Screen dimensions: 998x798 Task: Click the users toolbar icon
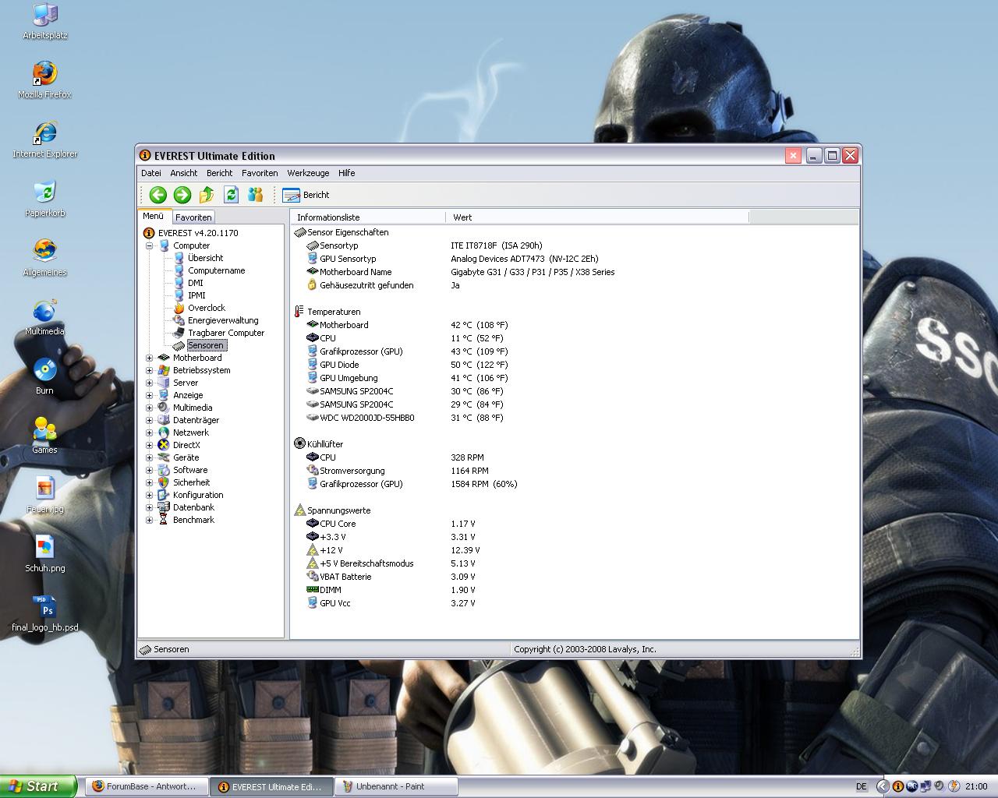[x=255, y=195]
